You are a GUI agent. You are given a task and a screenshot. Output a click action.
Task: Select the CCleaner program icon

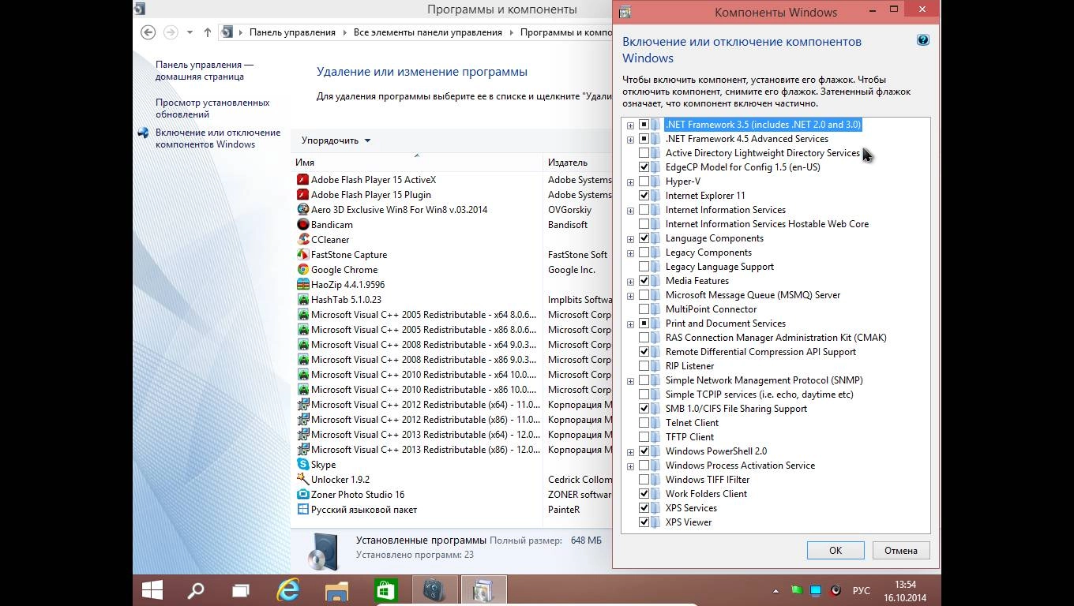pyautogui.click(x=302, y=240)
